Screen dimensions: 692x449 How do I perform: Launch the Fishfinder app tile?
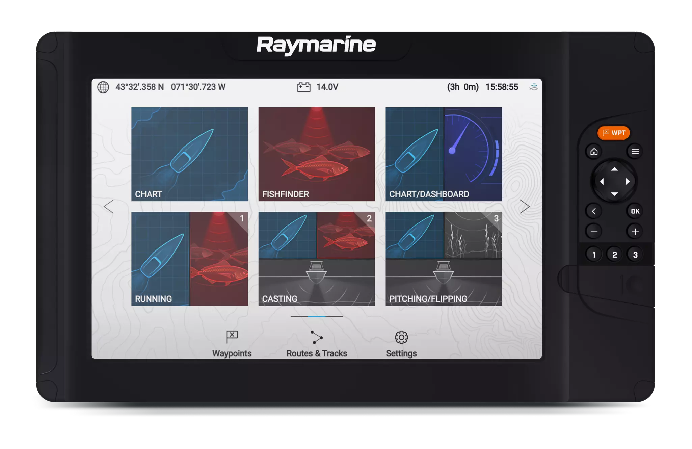click(317, 154)
